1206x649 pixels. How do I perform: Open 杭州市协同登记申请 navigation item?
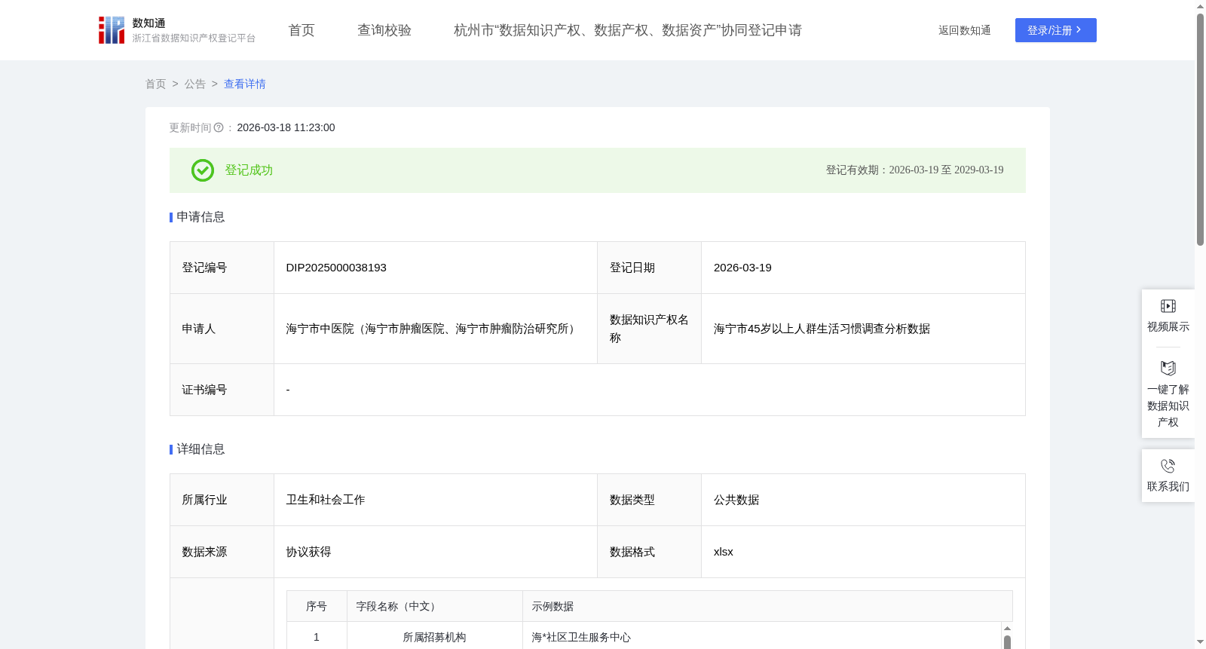coord(628,30)
